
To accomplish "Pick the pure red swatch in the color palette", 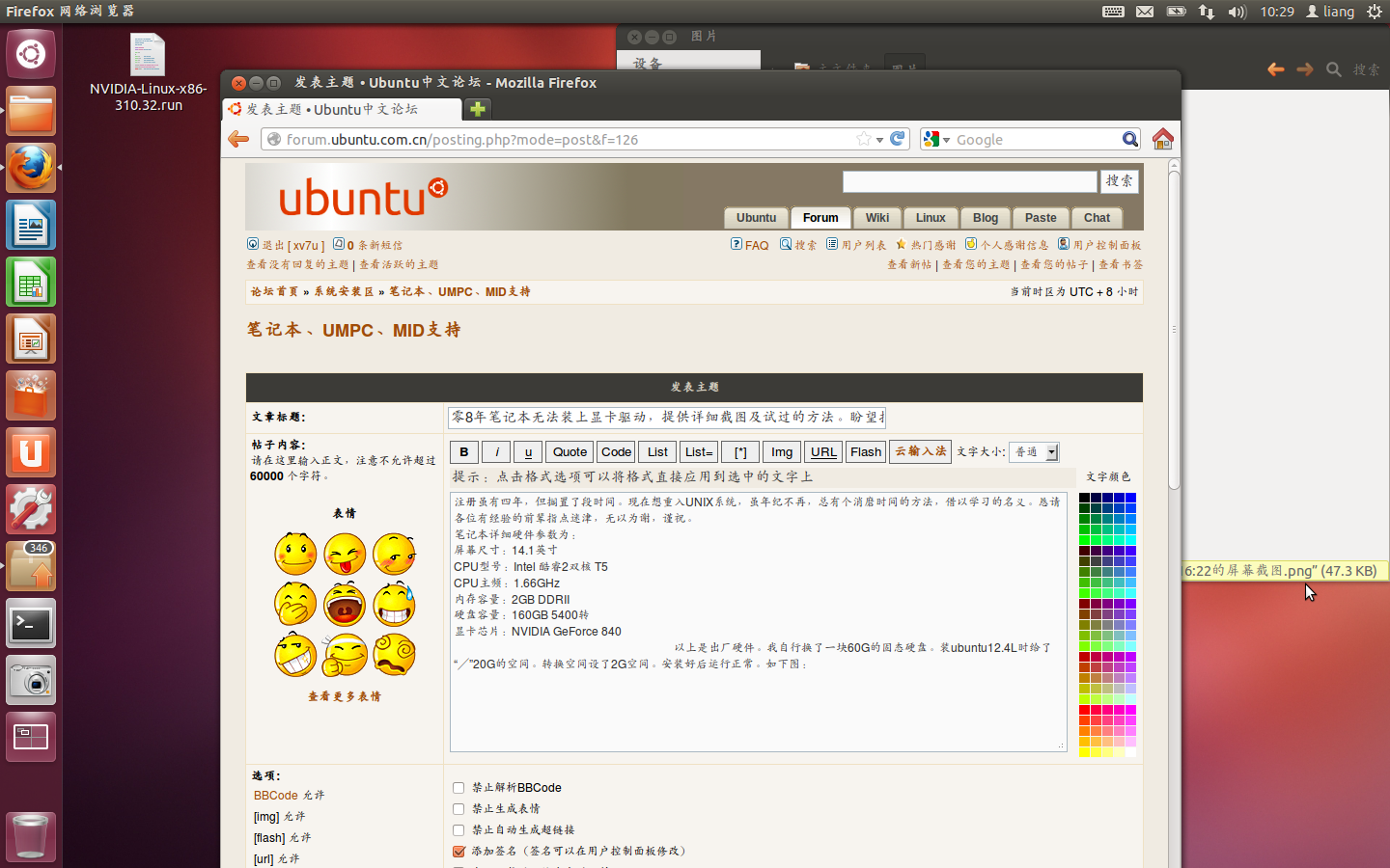I will click(1084, 710).
